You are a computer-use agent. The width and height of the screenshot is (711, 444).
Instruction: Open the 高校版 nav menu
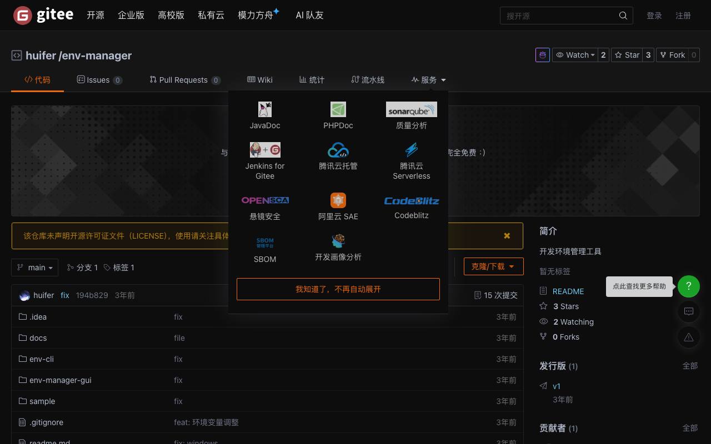pyautogui.click(x=171, y=16)
